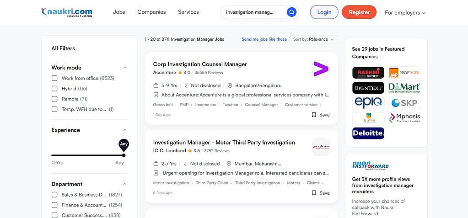This screenshot has width=468, height=218.
Task: Click the ICICI Lombard company name link
Action: point(170,151)
